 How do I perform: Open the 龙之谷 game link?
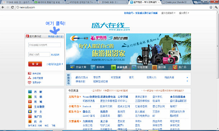(104, 121)
